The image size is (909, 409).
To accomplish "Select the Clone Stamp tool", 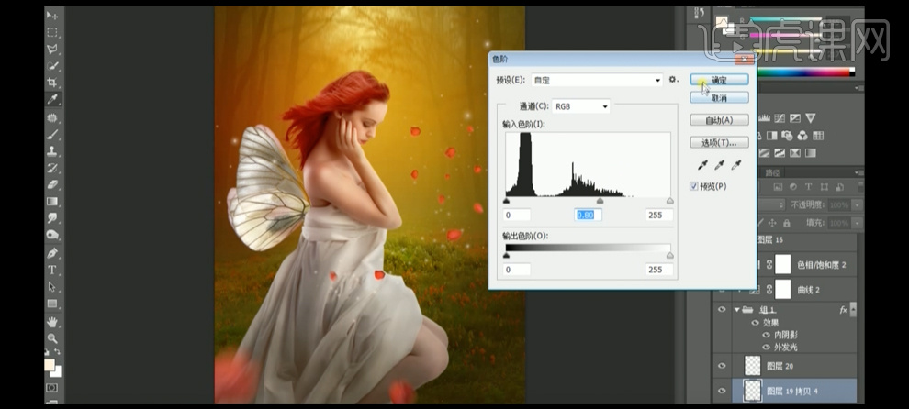I will pyautogui.click(x=52, y=151).
